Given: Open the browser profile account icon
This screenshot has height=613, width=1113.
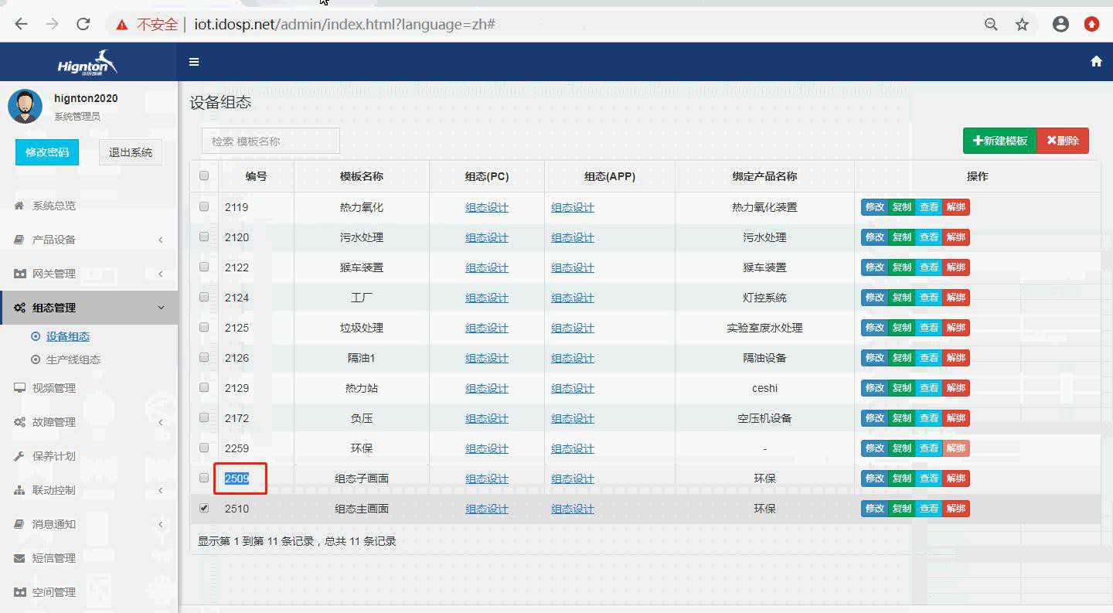Looking at the screenshot, I should [x=1060, y=24].
